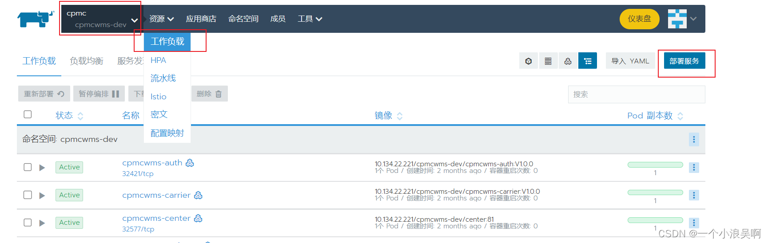The image size is (768, 243).
Task: Expand the cpmcwms-carrier row details
Action: click(x=42, y=196)
